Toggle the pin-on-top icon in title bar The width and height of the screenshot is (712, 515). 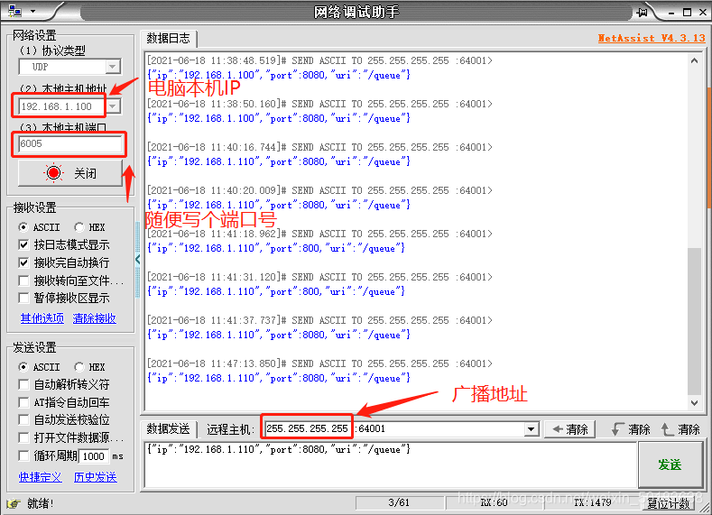[x=643, y=13]
